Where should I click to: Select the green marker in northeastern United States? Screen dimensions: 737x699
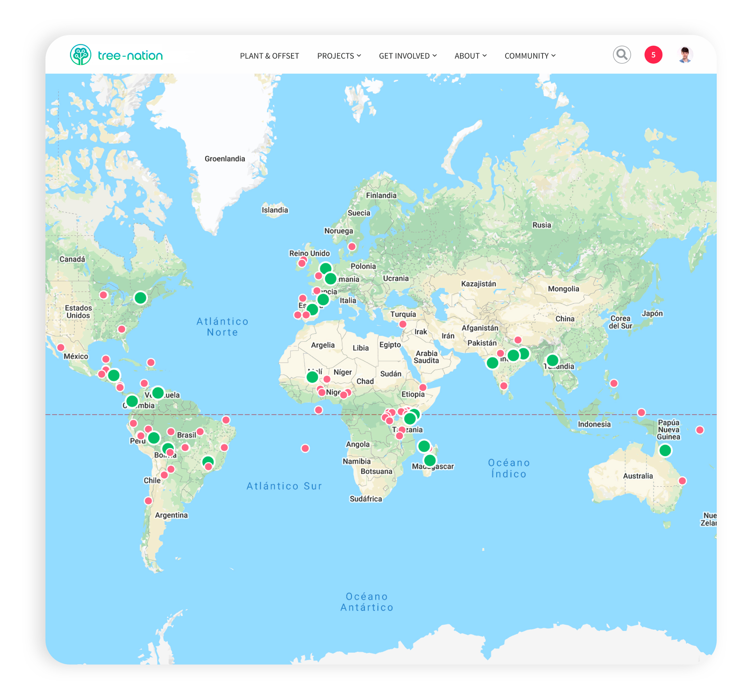140,297
